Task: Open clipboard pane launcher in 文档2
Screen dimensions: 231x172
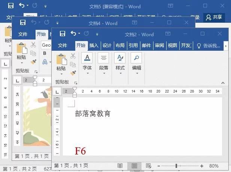Action: click(76, 83)
